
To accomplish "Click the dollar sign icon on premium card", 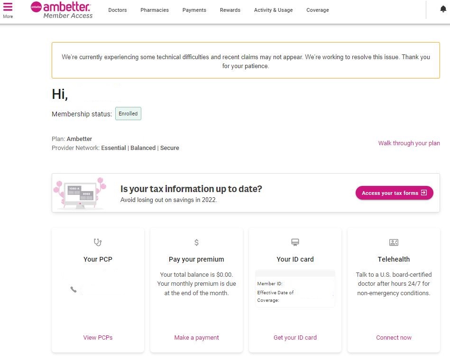I will (196, 243).
